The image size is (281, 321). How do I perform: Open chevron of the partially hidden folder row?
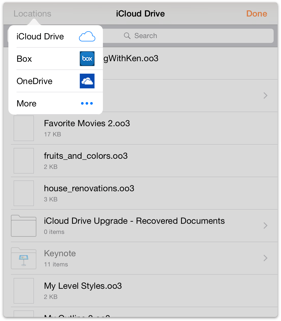pyautogui.click(x=266, y=95)
